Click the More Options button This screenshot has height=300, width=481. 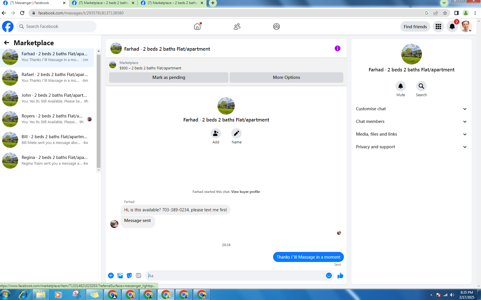tap(286, 77)
